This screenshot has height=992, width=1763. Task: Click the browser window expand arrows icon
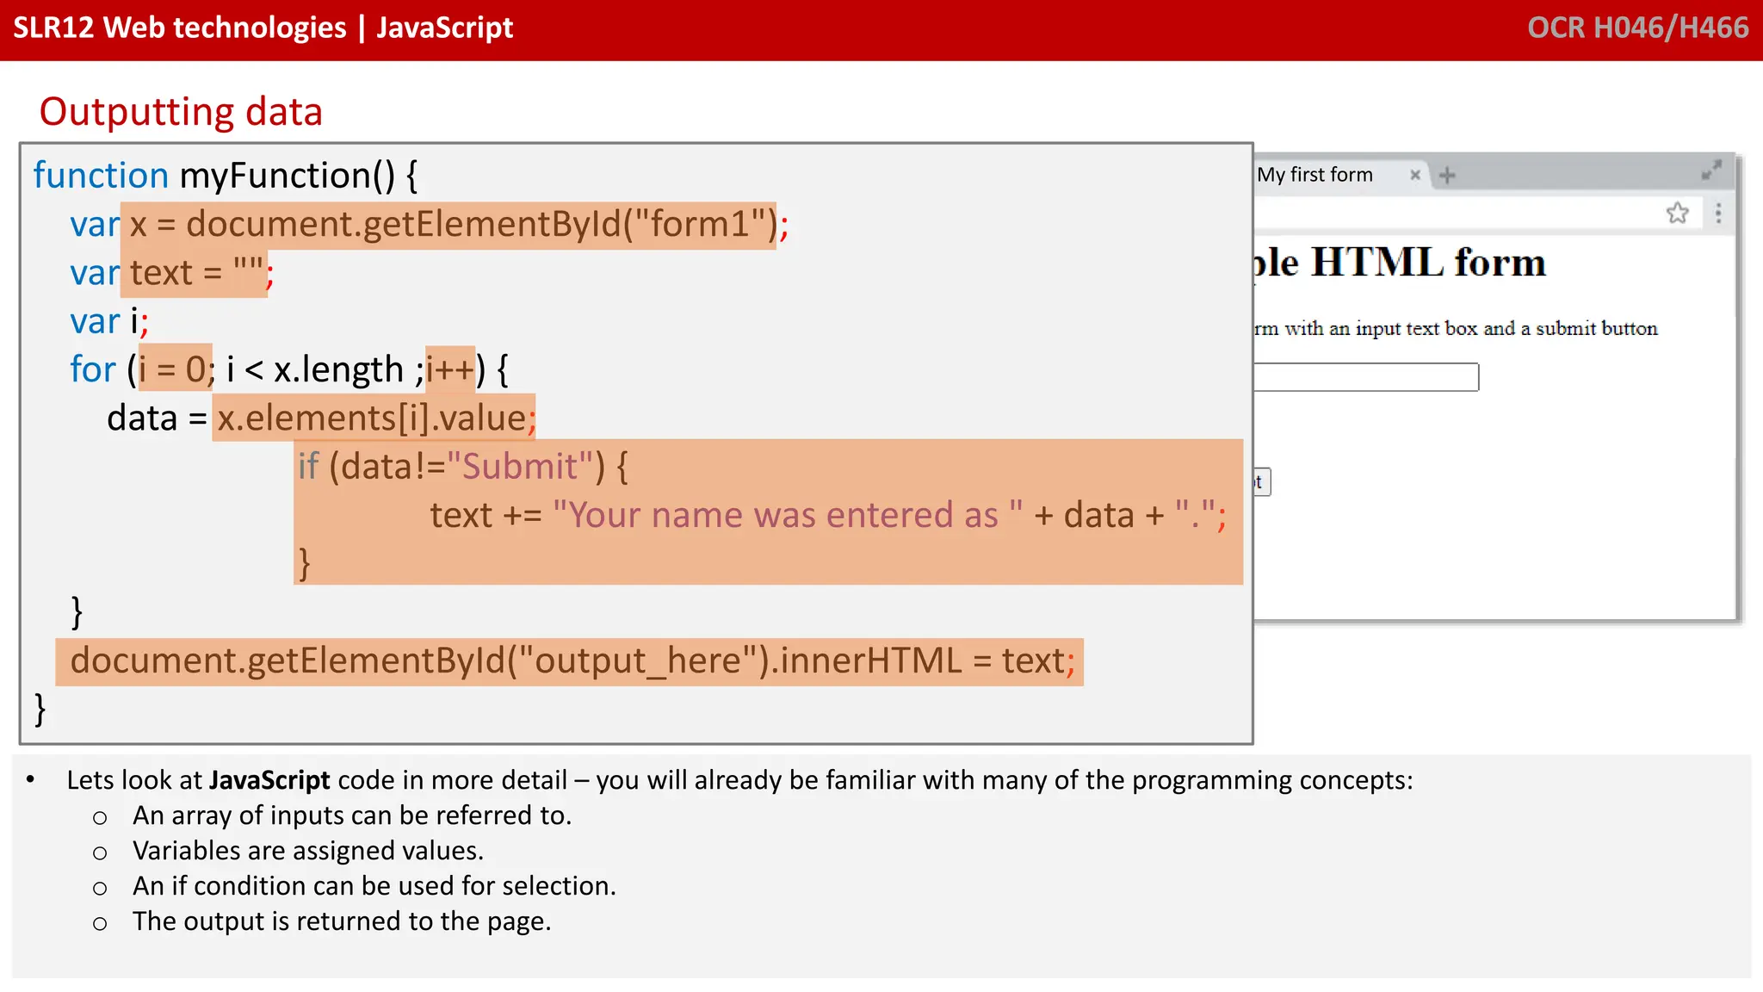point(1711,170)
